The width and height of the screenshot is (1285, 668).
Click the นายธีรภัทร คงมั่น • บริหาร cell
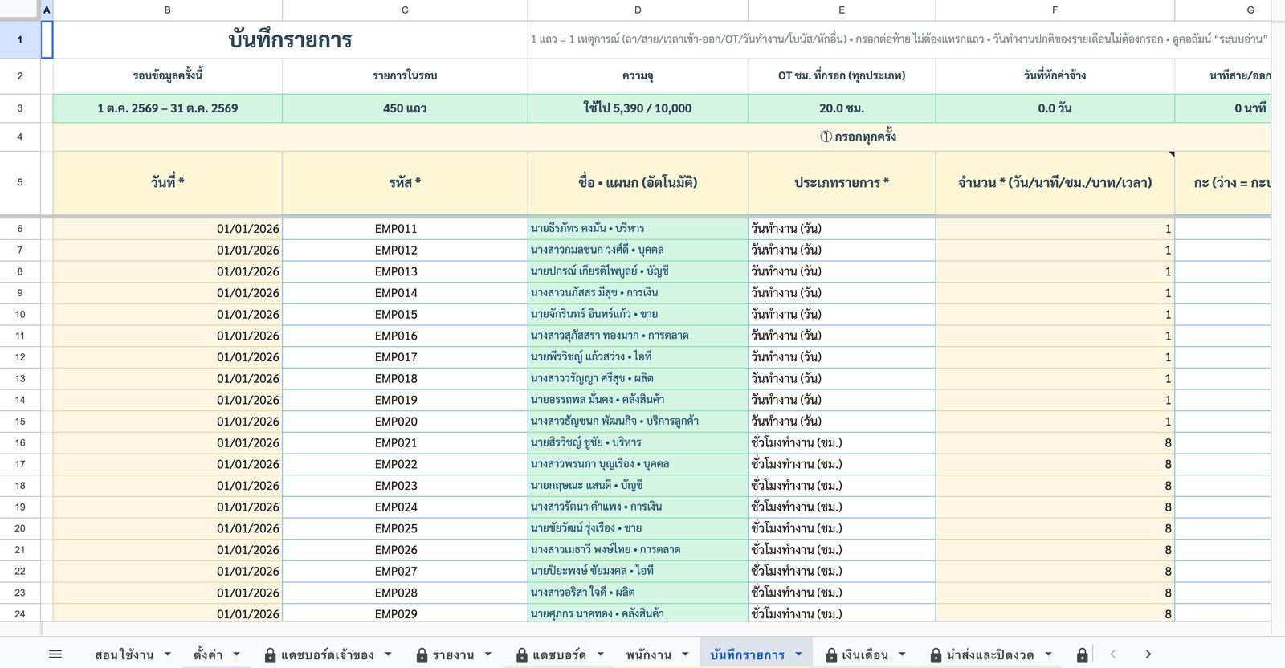(x=638, y=229)
